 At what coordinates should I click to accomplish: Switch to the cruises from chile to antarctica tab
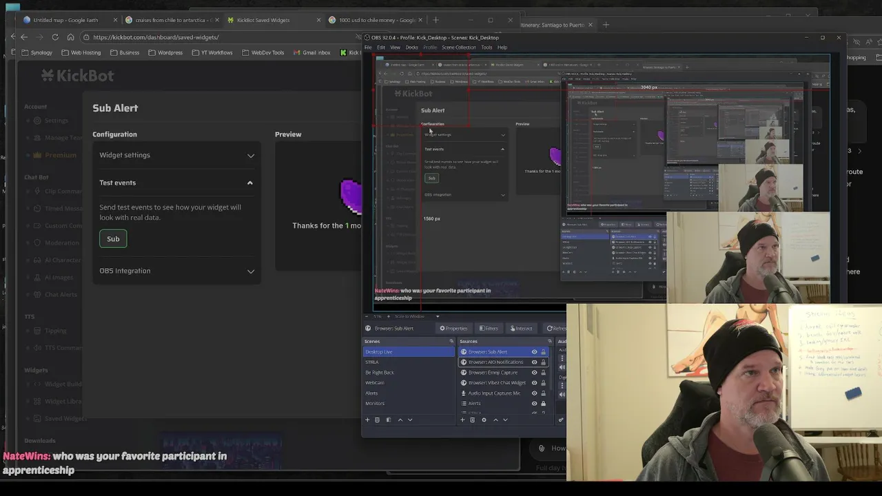click(172, 20)
